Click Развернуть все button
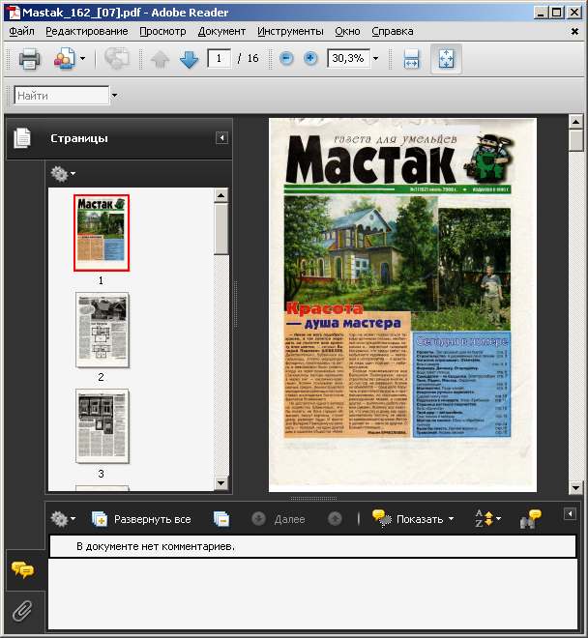The width and height of the screenshot is (588, 638). 141,520
